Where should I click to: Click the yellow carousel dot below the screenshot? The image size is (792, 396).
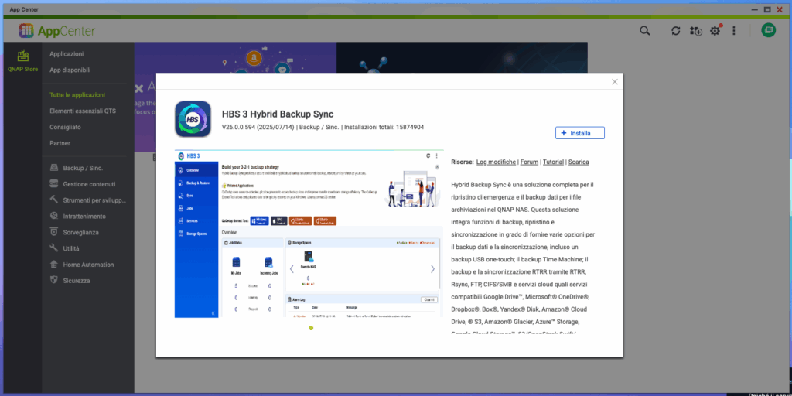[x=311, y=328]
